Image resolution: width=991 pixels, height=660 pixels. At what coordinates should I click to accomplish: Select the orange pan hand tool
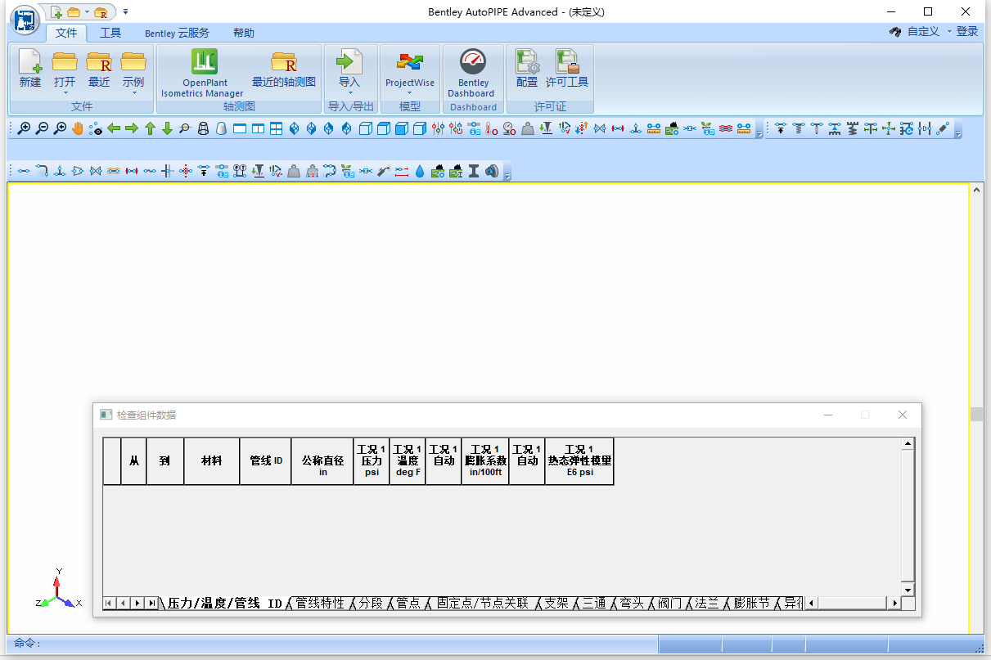(78, 128)
